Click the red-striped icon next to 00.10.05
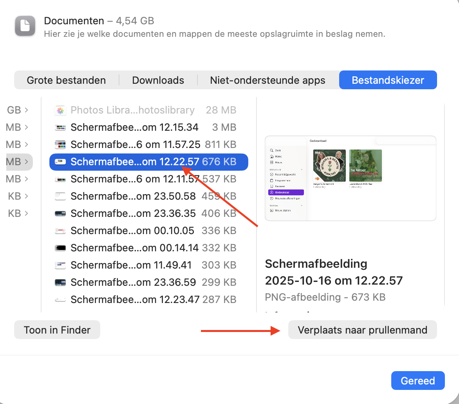The image size is (459, 404). pyautogui.click(x=60, y=231)
